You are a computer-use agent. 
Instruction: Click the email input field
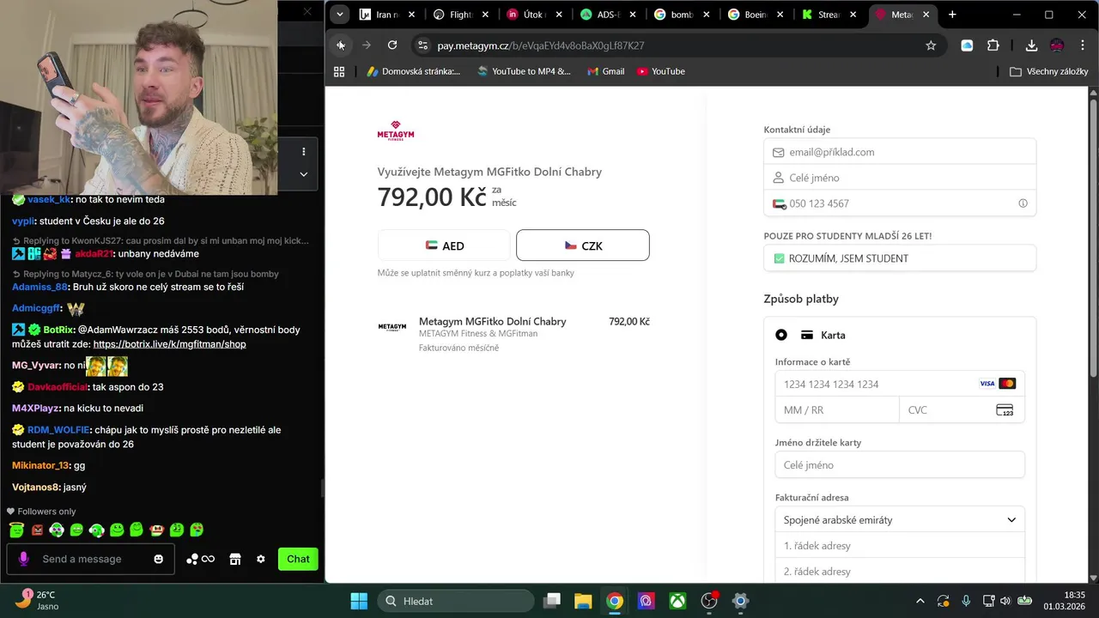[x=900, y=152]
